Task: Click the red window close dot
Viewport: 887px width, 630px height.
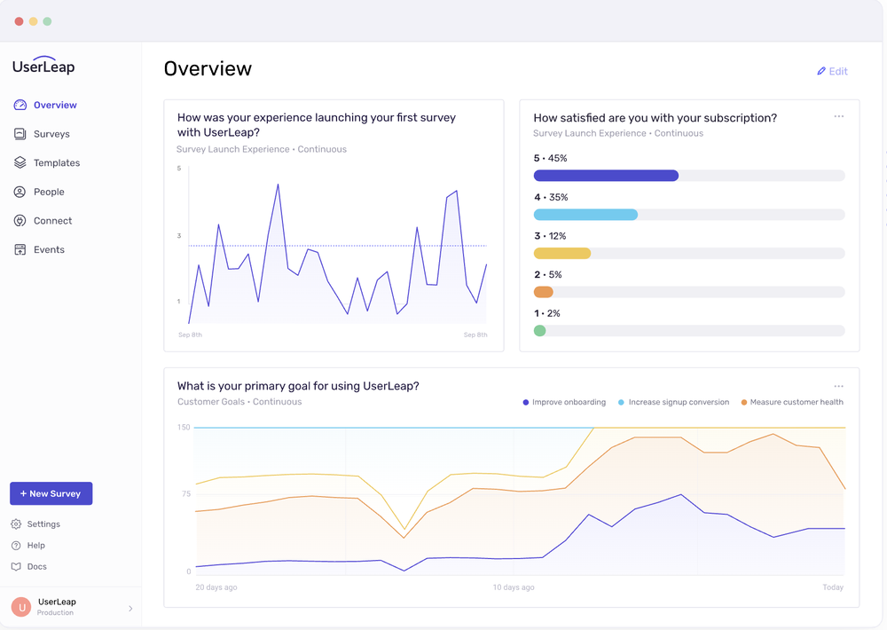Action: click(x=19, y=21)
